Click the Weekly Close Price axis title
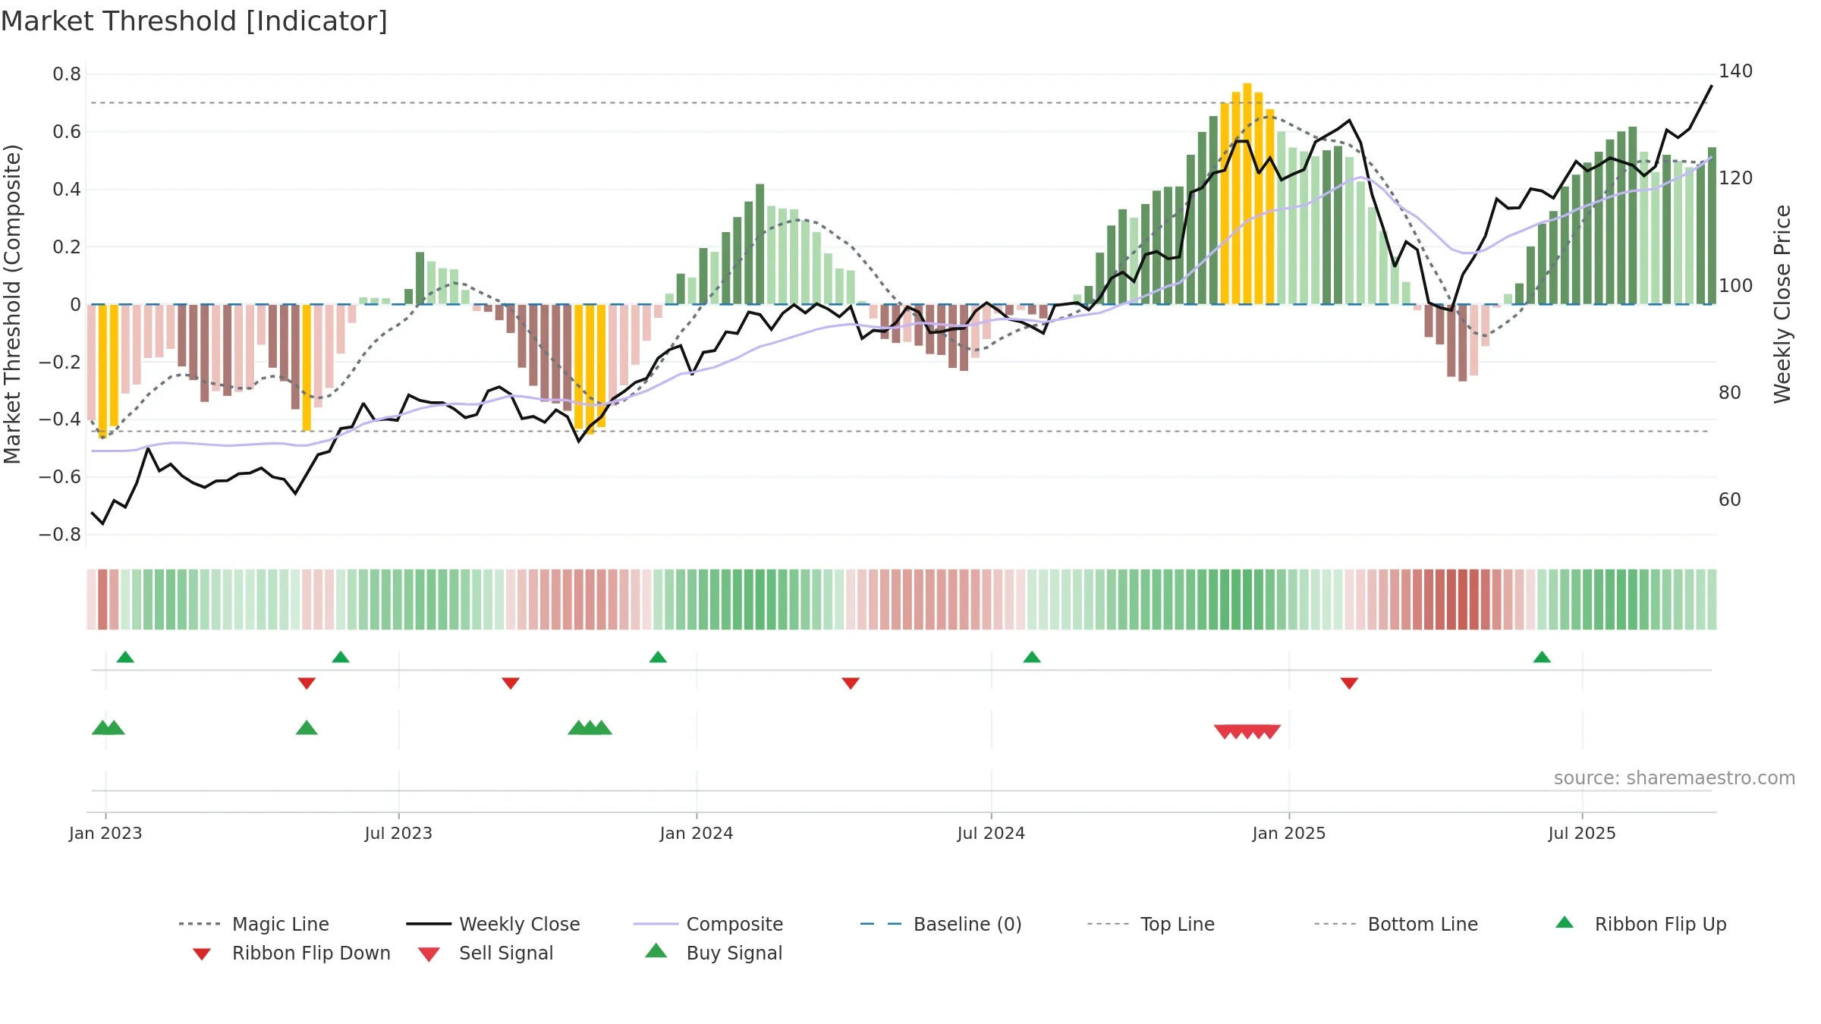This screenshot has width=1821, height=1024. pyautogui.click(x=1782, y=304)
